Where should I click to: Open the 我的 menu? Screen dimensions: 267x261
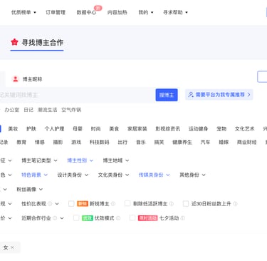tap(146, 12)
